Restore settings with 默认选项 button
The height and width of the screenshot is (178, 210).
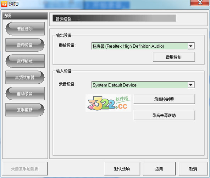(x=122, y=169)
